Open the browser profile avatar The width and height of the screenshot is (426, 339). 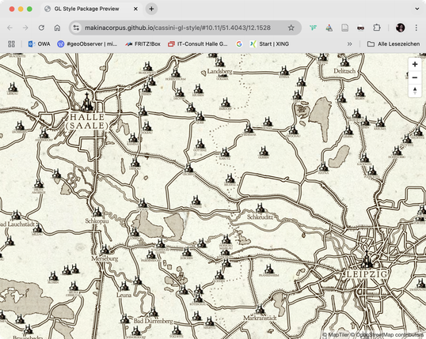coord(400,28)
